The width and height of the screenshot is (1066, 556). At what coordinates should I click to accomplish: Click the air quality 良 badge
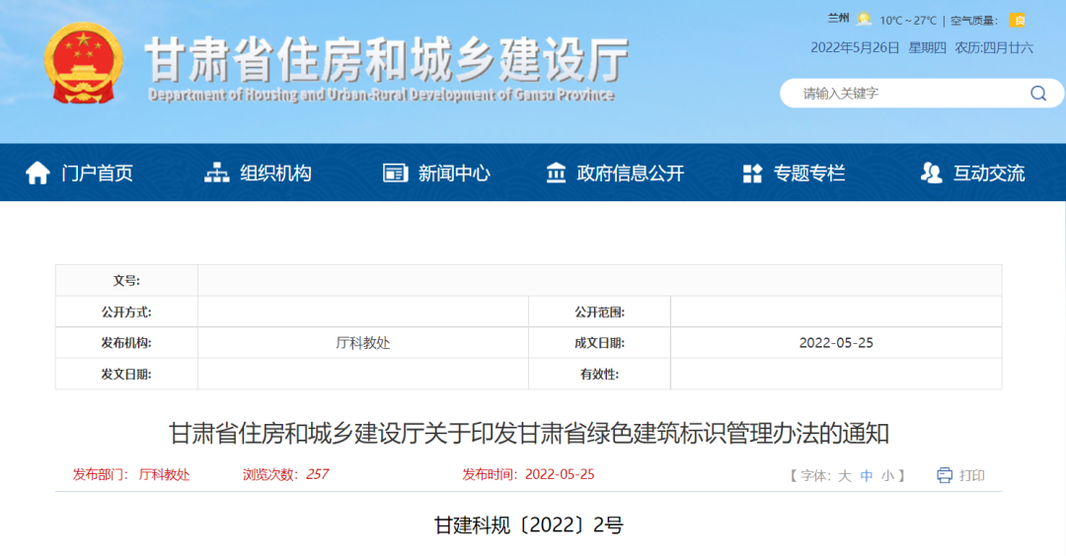(x=1018, y=21)
